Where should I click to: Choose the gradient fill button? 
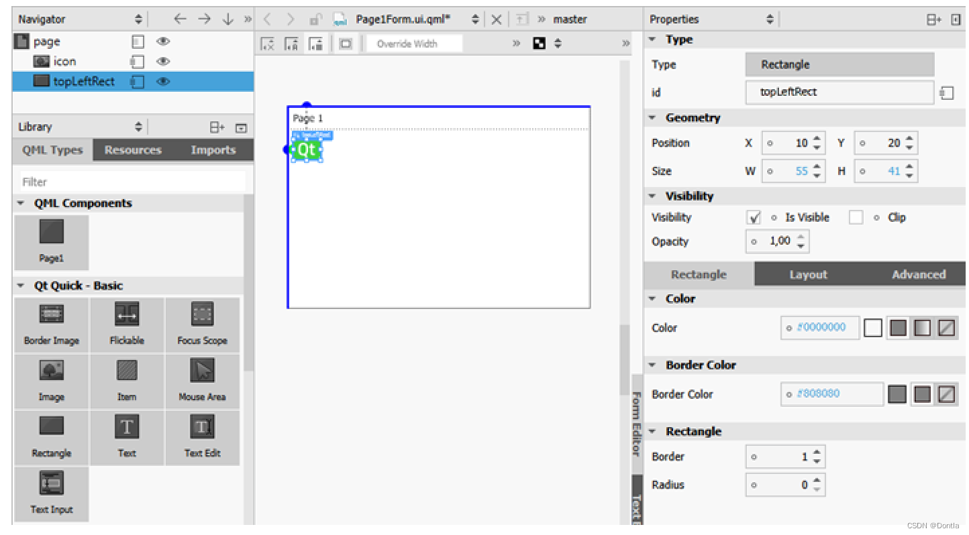click(923, 329)
